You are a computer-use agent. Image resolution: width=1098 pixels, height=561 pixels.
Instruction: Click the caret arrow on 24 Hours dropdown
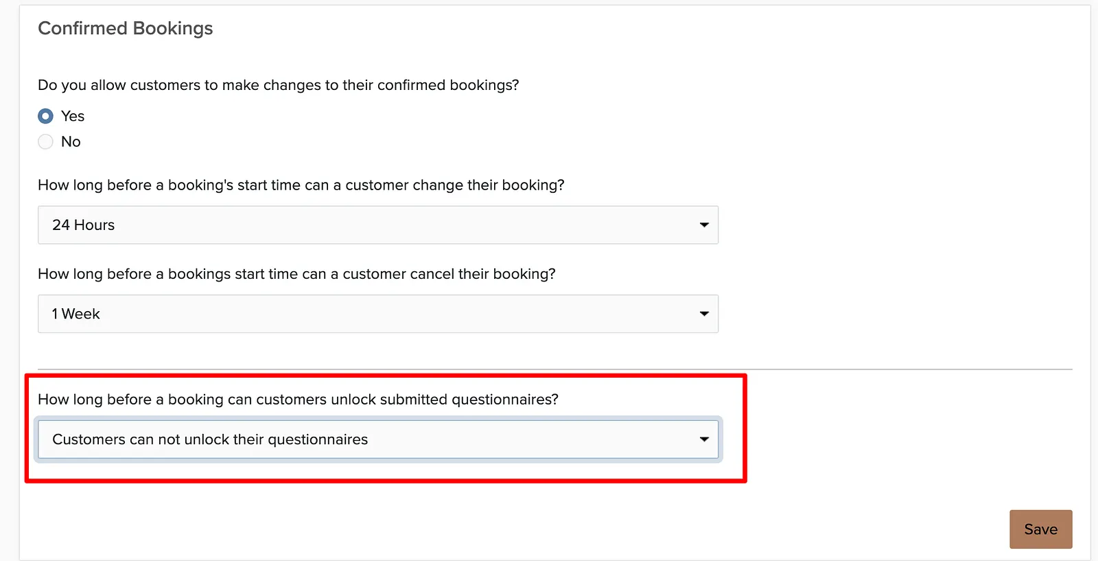tap(704, 225)
